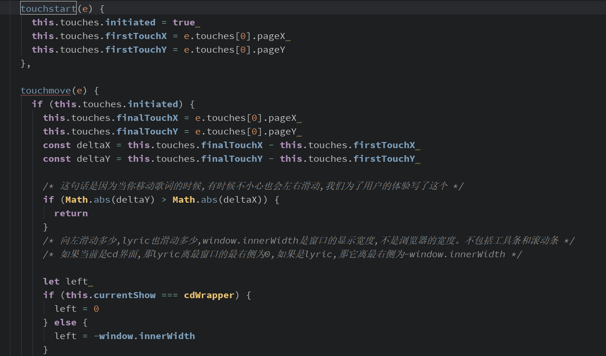Image resolution: width=606 pixels, height=356 pixels.
Task: Click the '} else {' line
Action: click(x=65, y=322)
